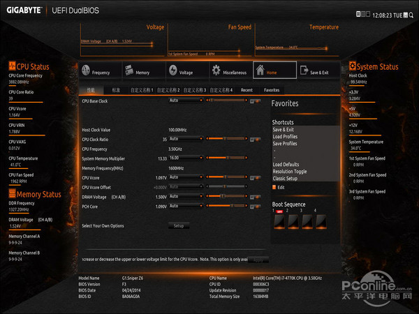
Task: Click right arrow of CPU Clock Ratio slider
Action: pos(246,139)
